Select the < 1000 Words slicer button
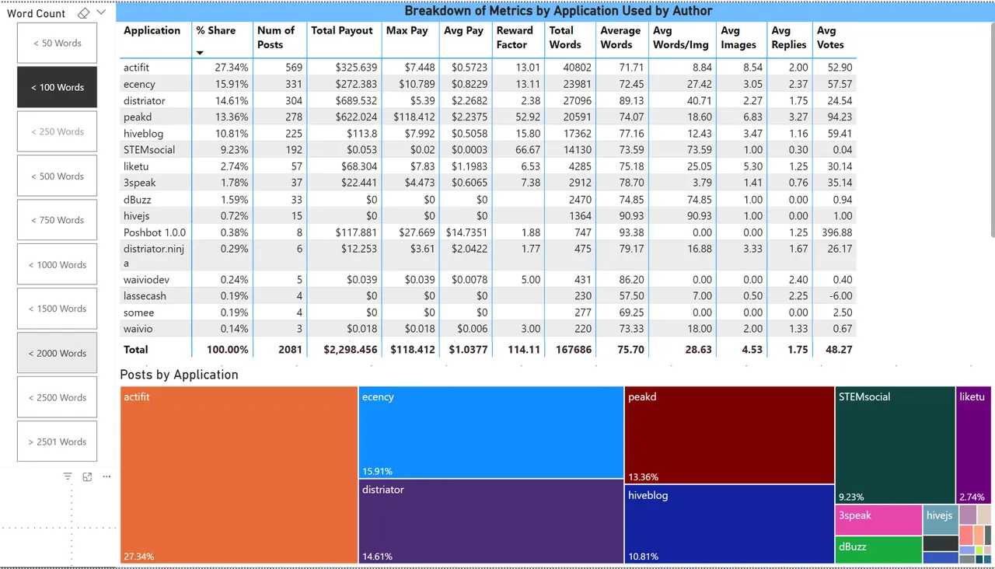This screenshot has height=569, width=995. tap(58, 264)
